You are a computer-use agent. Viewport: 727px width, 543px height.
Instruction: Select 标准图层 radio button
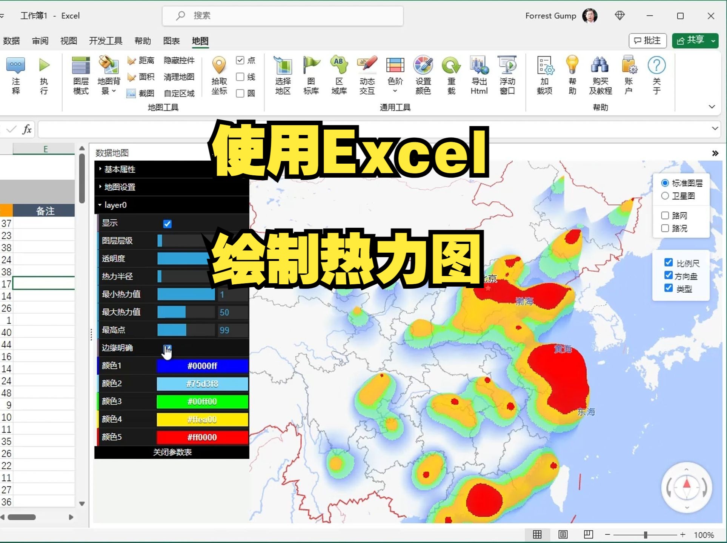click(665, 183)
